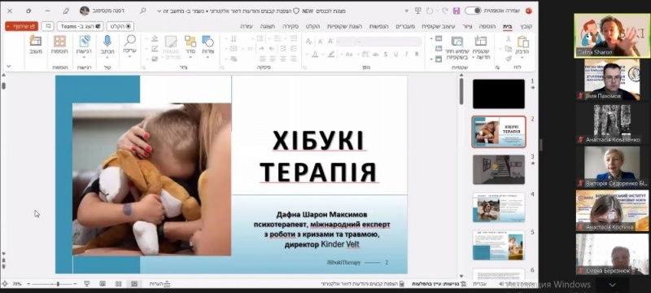Toggle text Shadow (S) formatting
The image size is (651, 293).
(386, 55)
